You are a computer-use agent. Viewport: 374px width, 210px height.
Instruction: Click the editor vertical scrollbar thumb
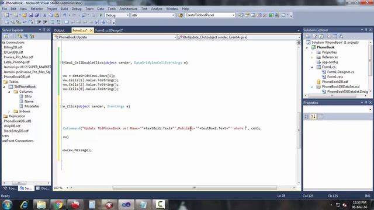pyautogui.click(x=299, y=130)
